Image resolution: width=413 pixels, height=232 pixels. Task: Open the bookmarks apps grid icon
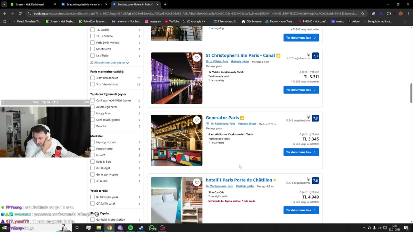point(4,22)
